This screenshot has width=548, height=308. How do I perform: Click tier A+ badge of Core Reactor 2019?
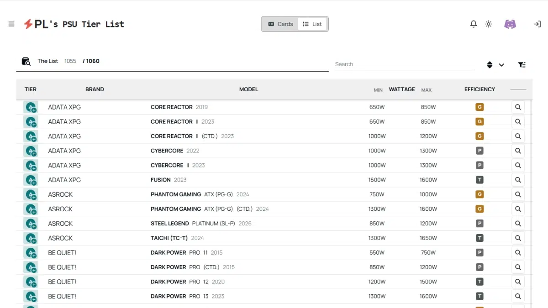tap(31, 107)
